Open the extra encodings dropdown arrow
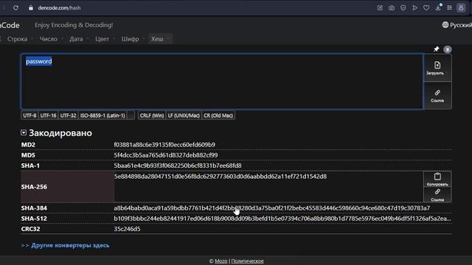 click(x=131, y=116)
